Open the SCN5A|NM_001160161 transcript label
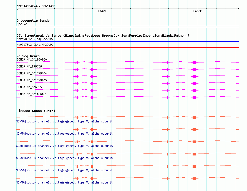247x191 pixels. [32, 94]
